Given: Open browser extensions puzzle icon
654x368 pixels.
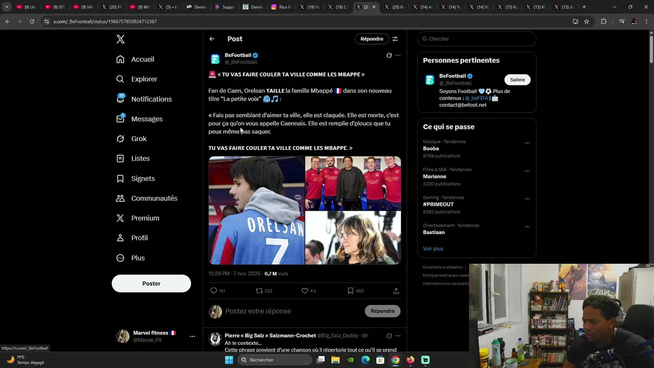Looking at the screenshot, I should [x=604, y=21].
